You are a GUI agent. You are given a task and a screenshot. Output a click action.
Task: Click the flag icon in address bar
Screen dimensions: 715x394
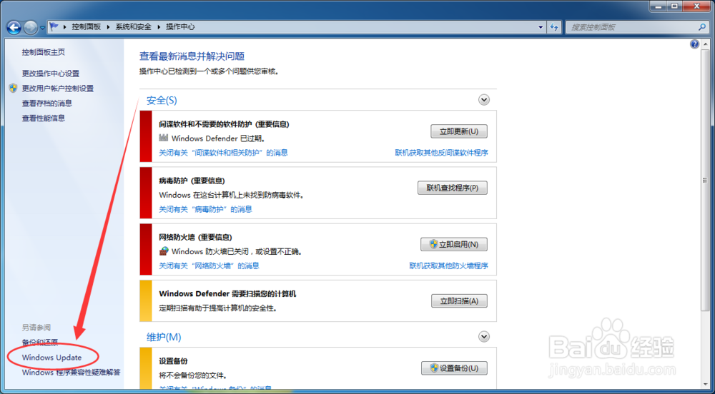point(54,27)
